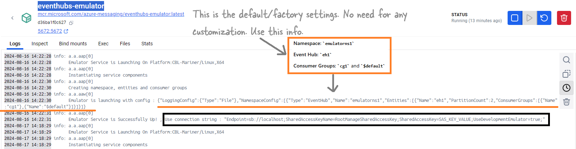
Task: Click the 'Creating namespace, entities and consumer groups' line
Action: [x=128, y=88]
